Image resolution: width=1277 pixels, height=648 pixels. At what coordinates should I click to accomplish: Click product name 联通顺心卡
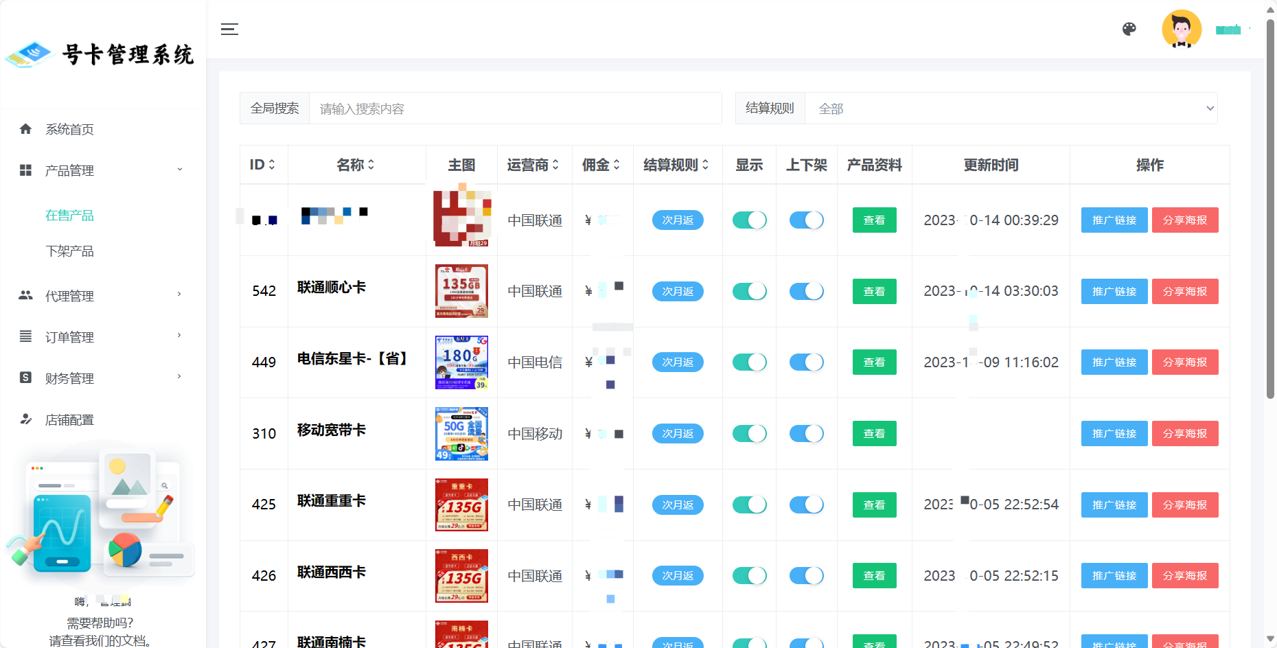point(331,287)
